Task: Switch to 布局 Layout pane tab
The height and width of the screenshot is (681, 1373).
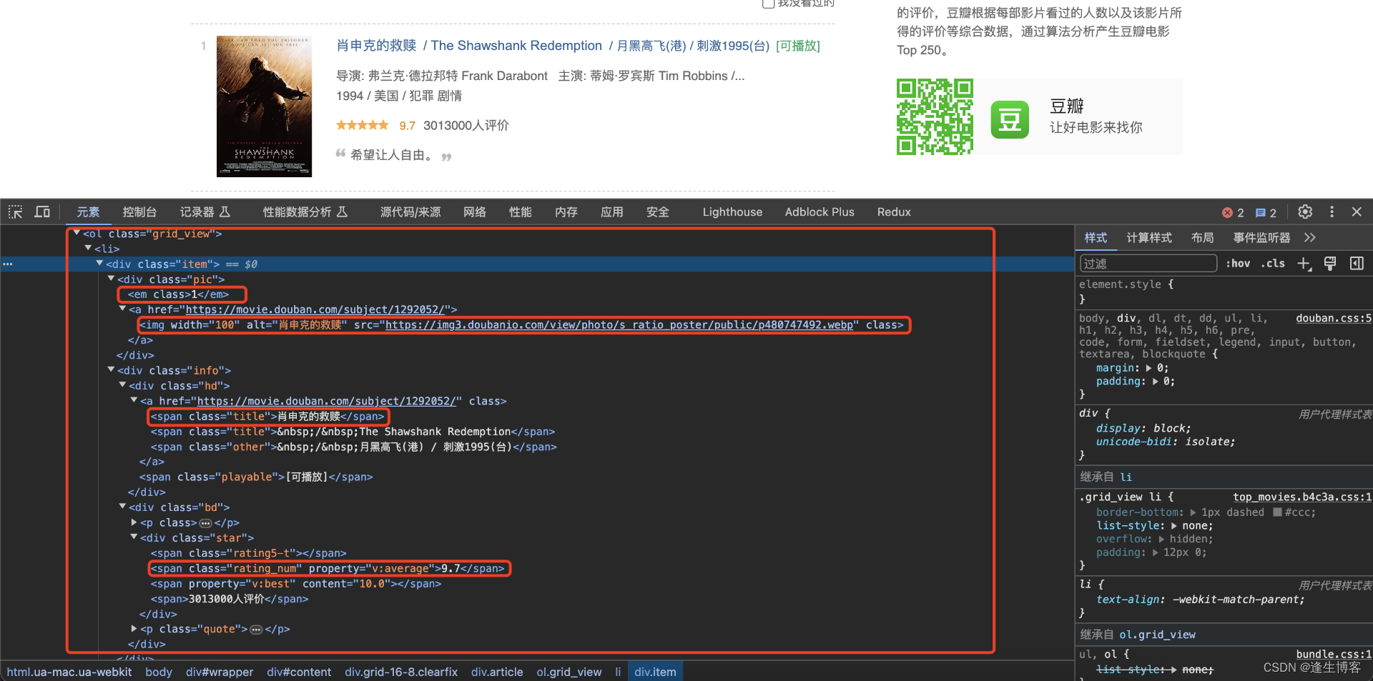Action: (1203, 238)
